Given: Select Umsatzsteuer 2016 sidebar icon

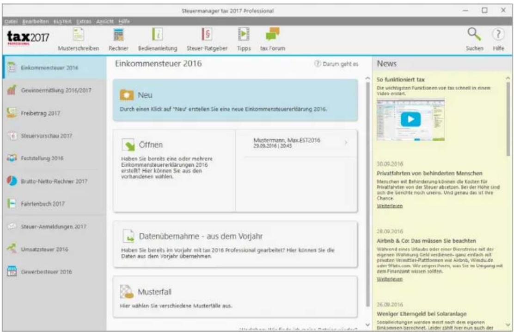Looking at the screenshot, I should tap(12, 249).
